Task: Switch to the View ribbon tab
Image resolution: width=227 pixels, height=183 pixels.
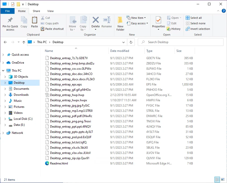Action: (50, 11)
